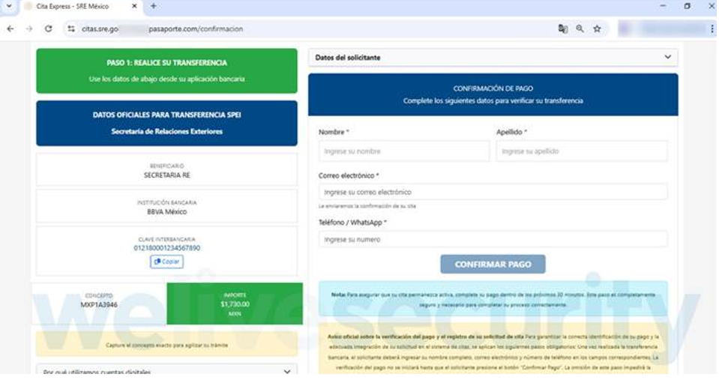Expand the Datos del solicitante section

(x=493, y=58)
